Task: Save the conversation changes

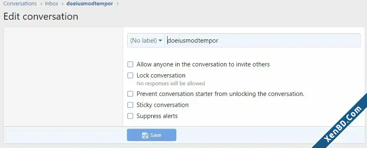Action: tap(152, 135)
